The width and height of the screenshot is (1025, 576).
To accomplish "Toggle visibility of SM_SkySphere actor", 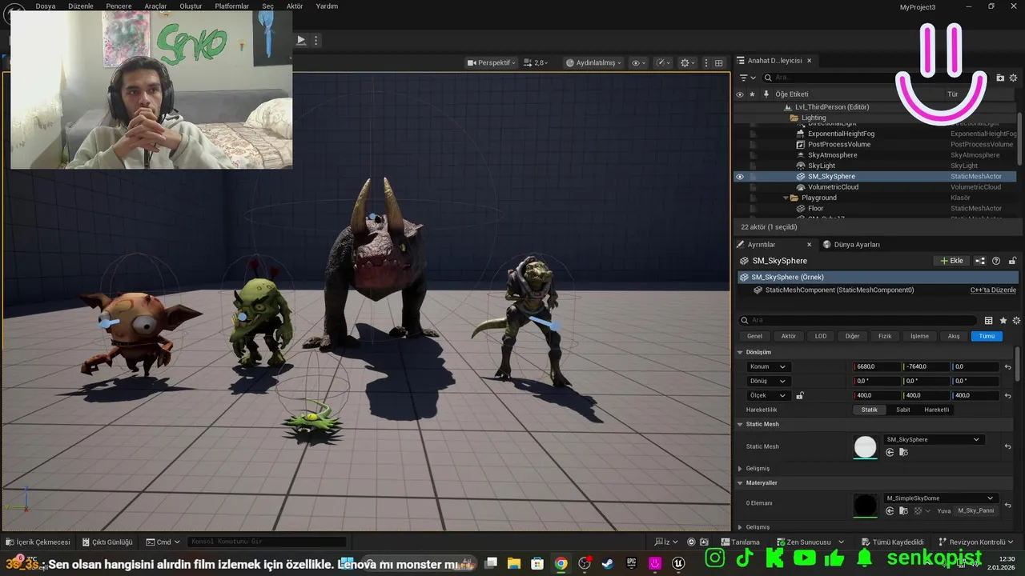I will [740, 177].
